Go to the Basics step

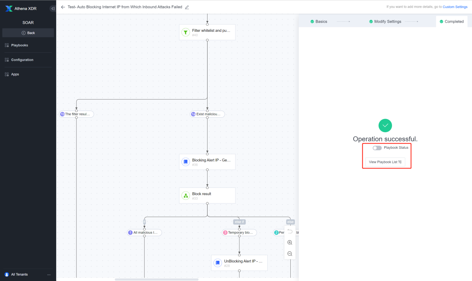tap(319, 21)
